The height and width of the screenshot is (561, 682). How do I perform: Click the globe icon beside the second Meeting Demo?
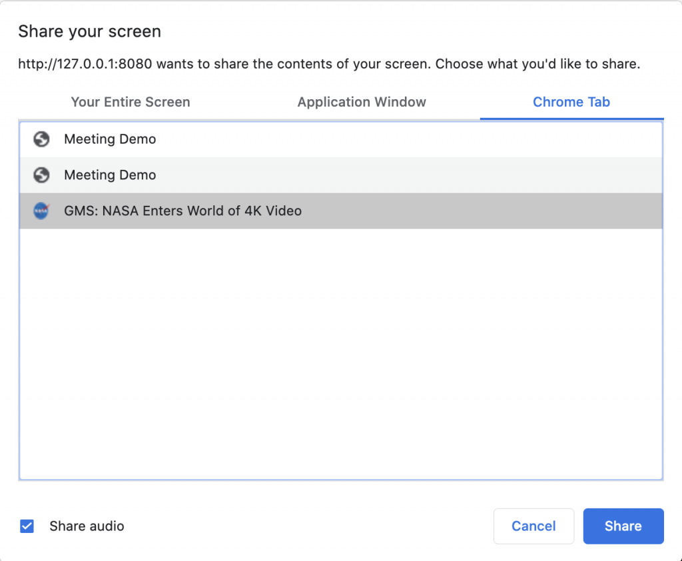[x=41, y=175]
